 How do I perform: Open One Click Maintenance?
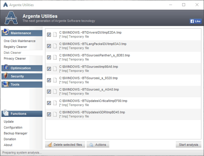20,41
